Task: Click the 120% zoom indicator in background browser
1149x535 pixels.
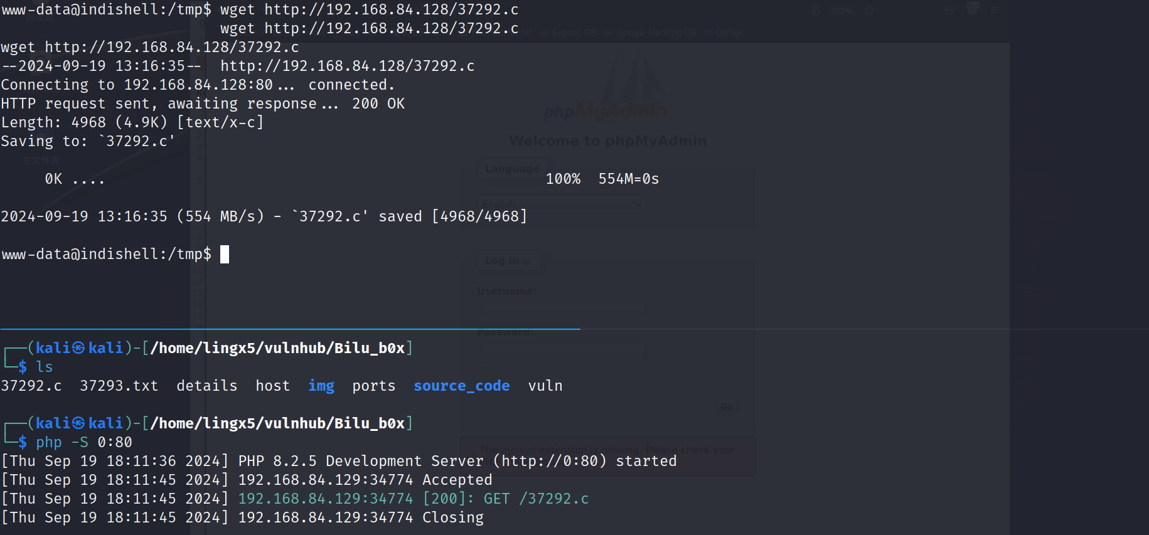Action: pos(843,11)
